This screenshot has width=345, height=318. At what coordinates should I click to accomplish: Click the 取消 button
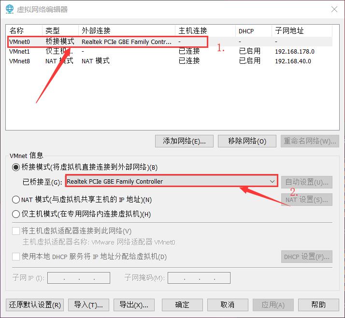point(228,305)
